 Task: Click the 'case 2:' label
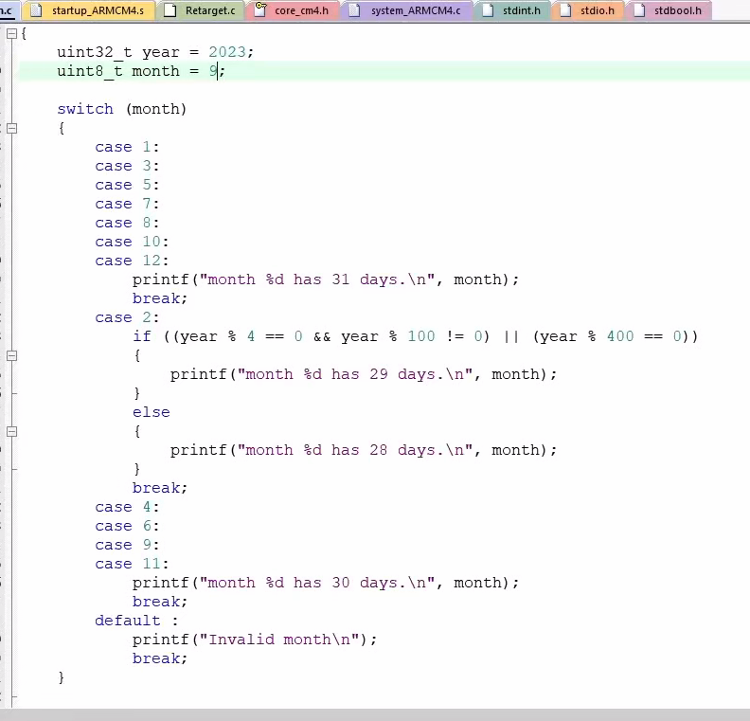[127, 317]
